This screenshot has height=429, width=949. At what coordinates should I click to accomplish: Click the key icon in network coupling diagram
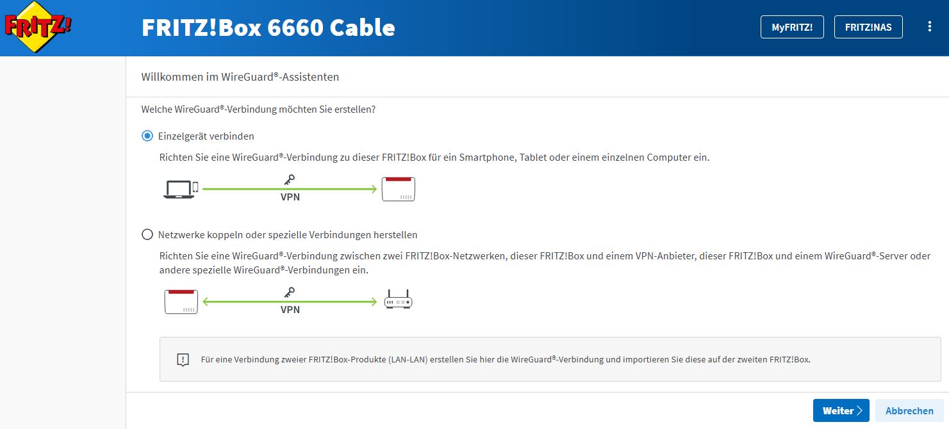pos(290,293)
